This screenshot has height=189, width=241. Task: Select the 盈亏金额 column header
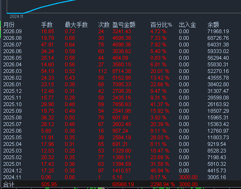124,25
